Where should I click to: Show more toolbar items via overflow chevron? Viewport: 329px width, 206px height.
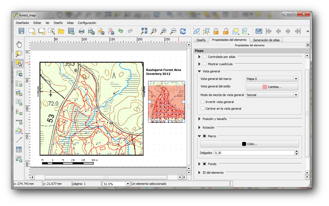point(308,31)
